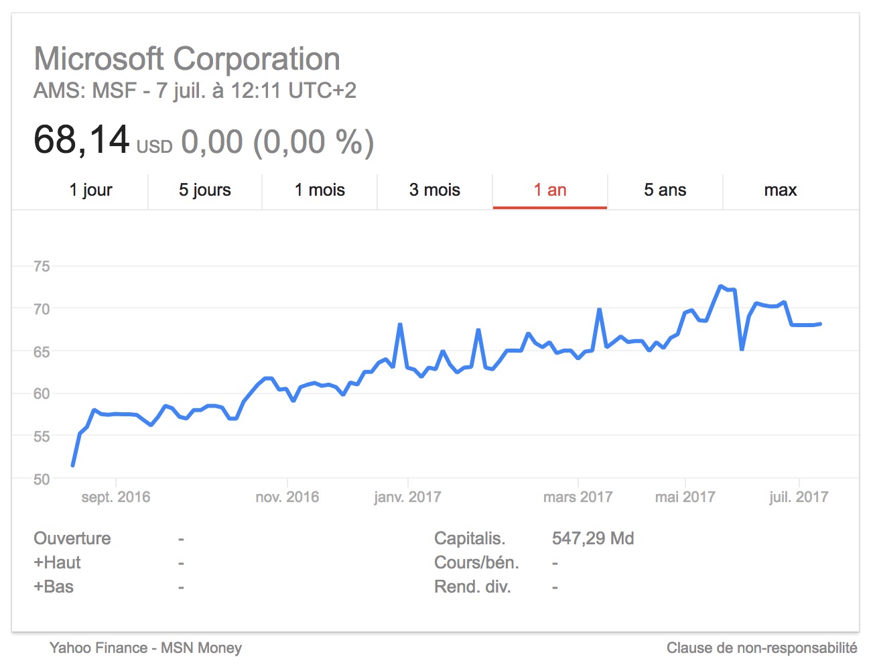Viewport: 871px width, 669px height.
Task: Open the Clause de non-responsabilité link
Action: click(762, 648)
